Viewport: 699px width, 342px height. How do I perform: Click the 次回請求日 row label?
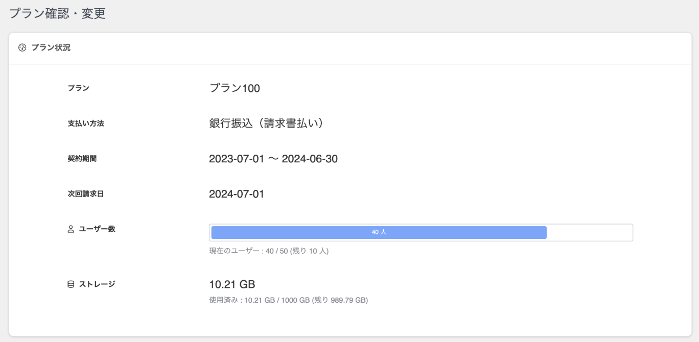point(86,194)
